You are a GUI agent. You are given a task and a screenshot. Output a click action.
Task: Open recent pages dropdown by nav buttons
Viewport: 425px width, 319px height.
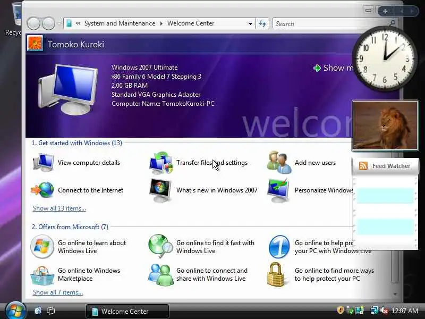59,23
